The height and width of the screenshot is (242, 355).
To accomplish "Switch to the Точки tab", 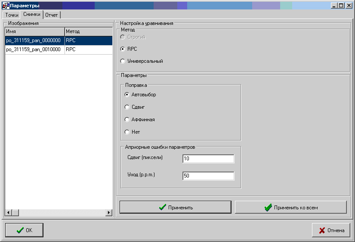I will [x=12, y=15].
